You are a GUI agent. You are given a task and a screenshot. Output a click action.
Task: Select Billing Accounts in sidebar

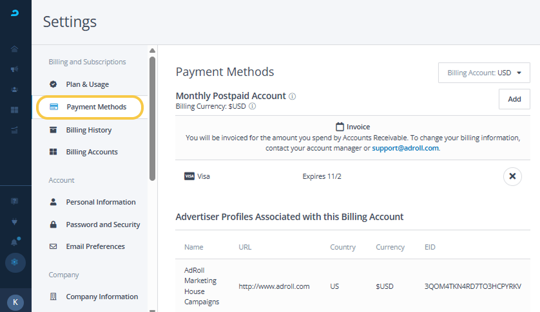[x=92, y=152]
